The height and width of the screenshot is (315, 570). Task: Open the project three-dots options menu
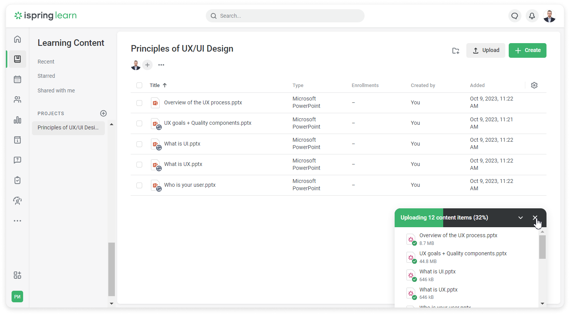[161, 65]
